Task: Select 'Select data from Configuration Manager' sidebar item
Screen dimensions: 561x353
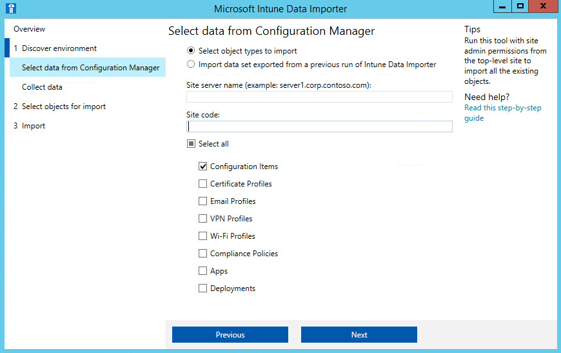Action: 88,67
